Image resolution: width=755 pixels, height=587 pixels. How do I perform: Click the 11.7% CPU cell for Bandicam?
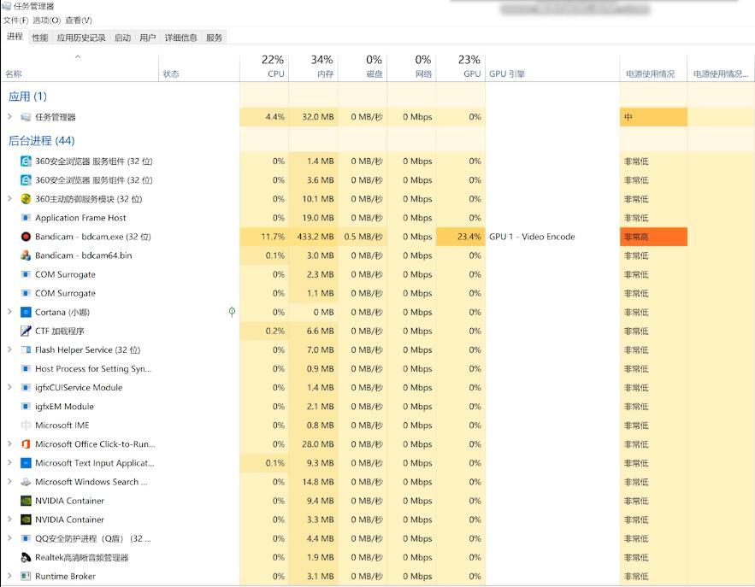pos(264,237)
